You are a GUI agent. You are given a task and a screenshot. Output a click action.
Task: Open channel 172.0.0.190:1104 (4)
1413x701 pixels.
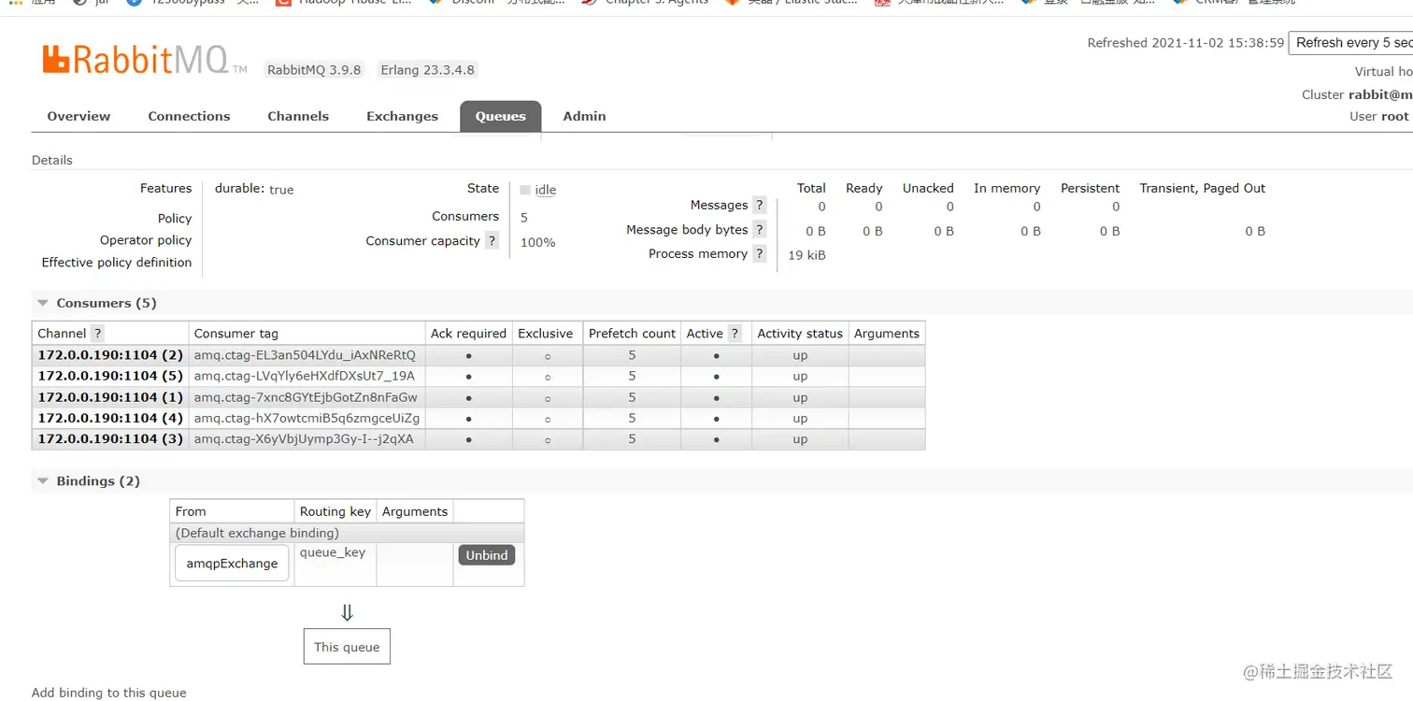coord(110,418)
